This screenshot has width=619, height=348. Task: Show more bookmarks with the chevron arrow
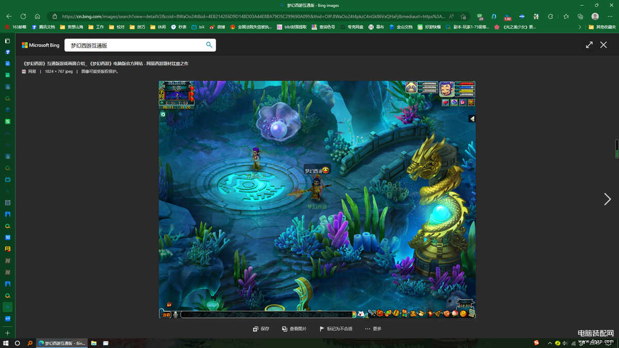pos(580,27)
